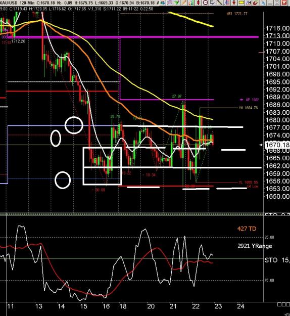Click the blue fish-shaped toolbar icon
290x316 pixels.
[163, 3]
